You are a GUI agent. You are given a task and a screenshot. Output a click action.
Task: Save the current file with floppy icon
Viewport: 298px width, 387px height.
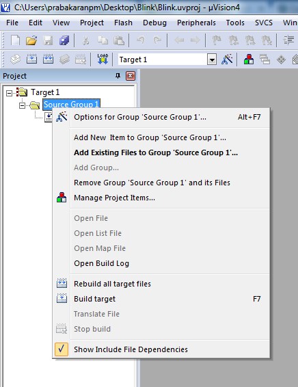[48, 40]
